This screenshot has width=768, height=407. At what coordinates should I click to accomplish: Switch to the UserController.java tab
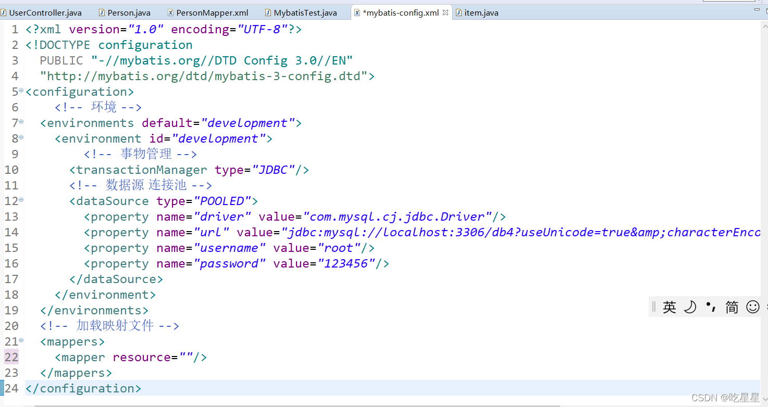point(41,12)
